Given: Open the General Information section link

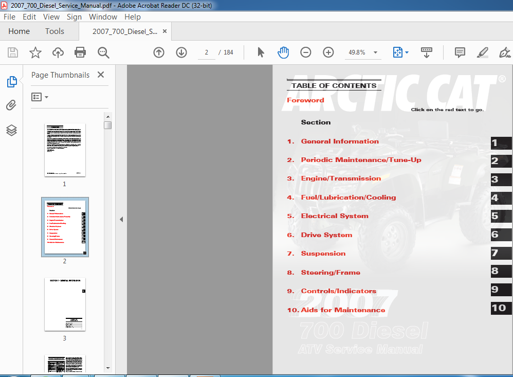Looking at the screenshot, I should (340, 141).
